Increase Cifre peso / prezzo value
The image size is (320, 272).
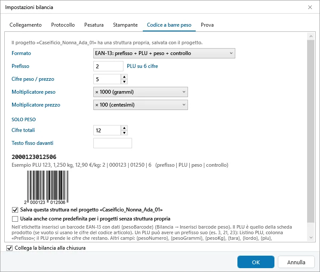pos(124,76)
